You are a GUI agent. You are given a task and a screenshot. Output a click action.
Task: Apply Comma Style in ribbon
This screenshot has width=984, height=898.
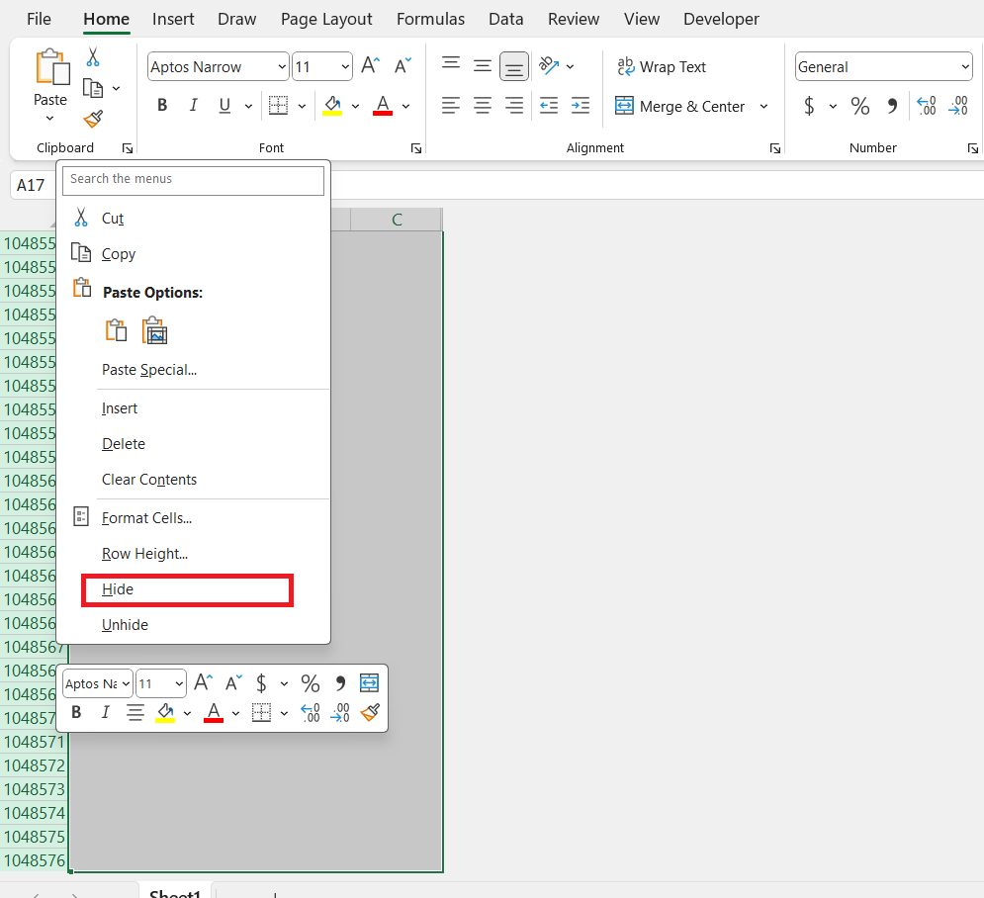click(x=892, y=106)
